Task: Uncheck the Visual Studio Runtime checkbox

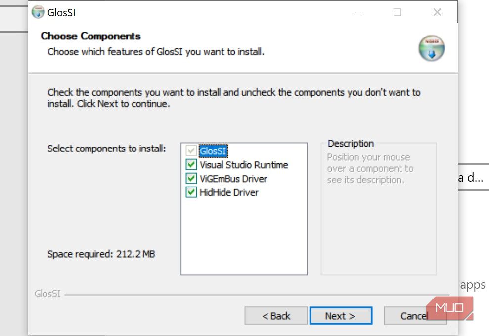Action: pyautogui.click(x=191, y=165)
